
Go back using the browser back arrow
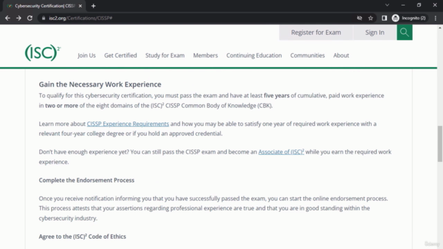(8, 18)
